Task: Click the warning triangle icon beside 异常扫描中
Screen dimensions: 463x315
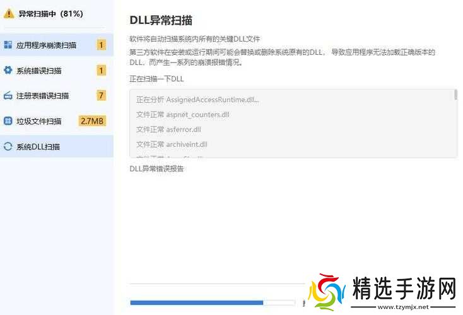Action: point(9,14)
